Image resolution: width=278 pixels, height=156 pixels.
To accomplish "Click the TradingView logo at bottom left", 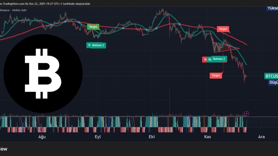I will 4,149.
